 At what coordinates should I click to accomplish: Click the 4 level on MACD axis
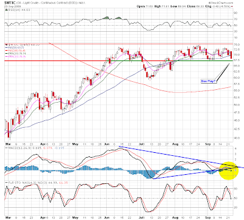pos(235,148)
